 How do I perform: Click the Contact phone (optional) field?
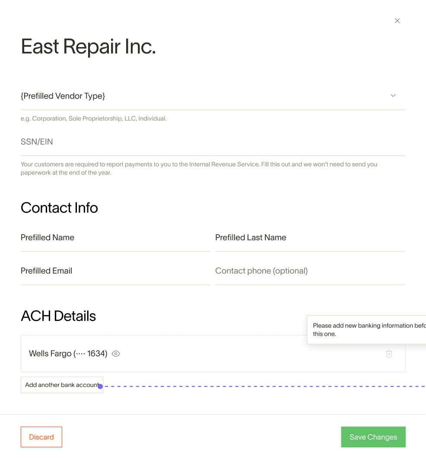309,271
